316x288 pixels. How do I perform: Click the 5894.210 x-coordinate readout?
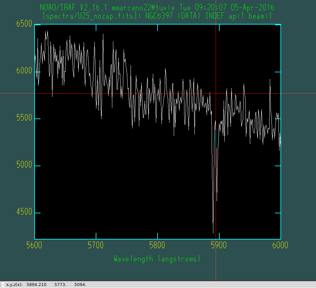pyautogui.click(x=37, y=285)
